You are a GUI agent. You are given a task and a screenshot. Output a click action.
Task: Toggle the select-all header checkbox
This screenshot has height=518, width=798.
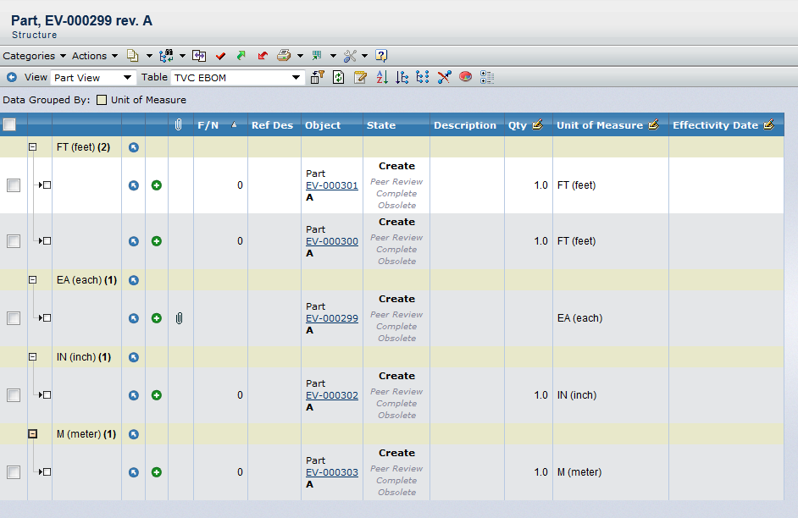9,125
